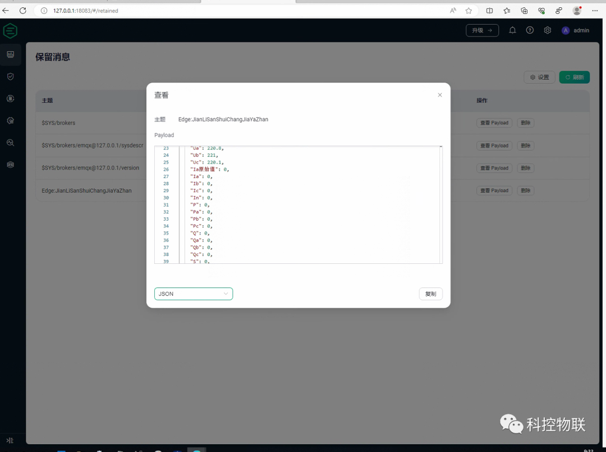Open the JSON format dropdown
Image resolution: width=606 pixels, height=452 pixels.
tap(194, 294)
